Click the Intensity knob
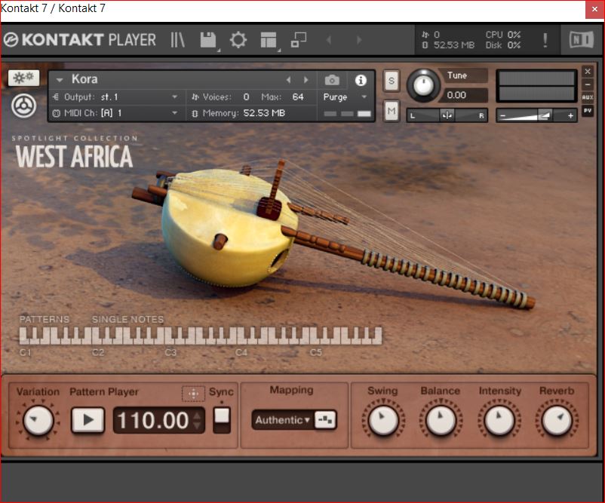The width and height of the screenshot is (605, 503). [499, 420]
